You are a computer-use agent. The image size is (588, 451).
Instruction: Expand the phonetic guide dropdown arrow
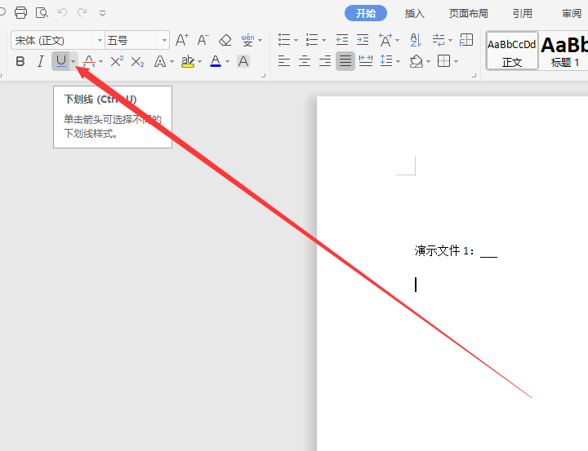click(x=261, y=41)
